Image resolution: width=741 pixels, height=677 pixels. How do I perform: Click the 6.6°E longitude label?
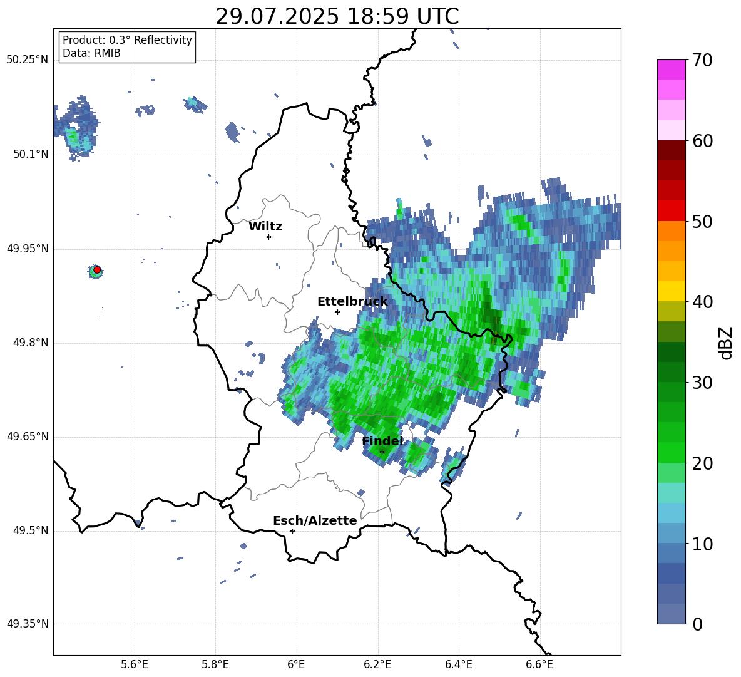coord(539,664)
